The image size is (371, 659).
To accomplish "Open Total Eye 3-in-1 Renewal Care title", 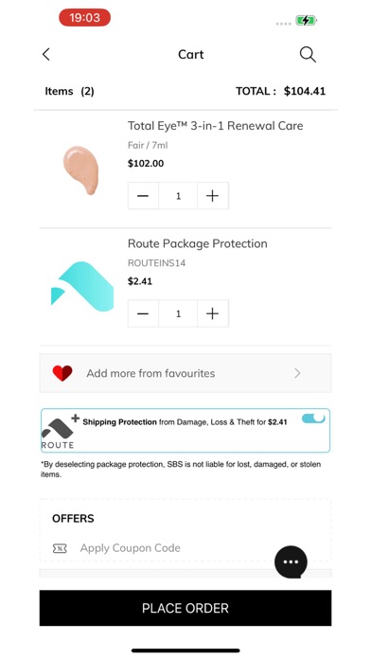I will click(215, 126).
